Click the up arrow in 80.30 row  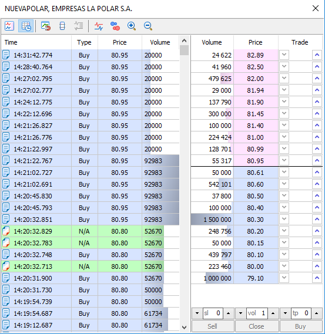pos(317,219)
